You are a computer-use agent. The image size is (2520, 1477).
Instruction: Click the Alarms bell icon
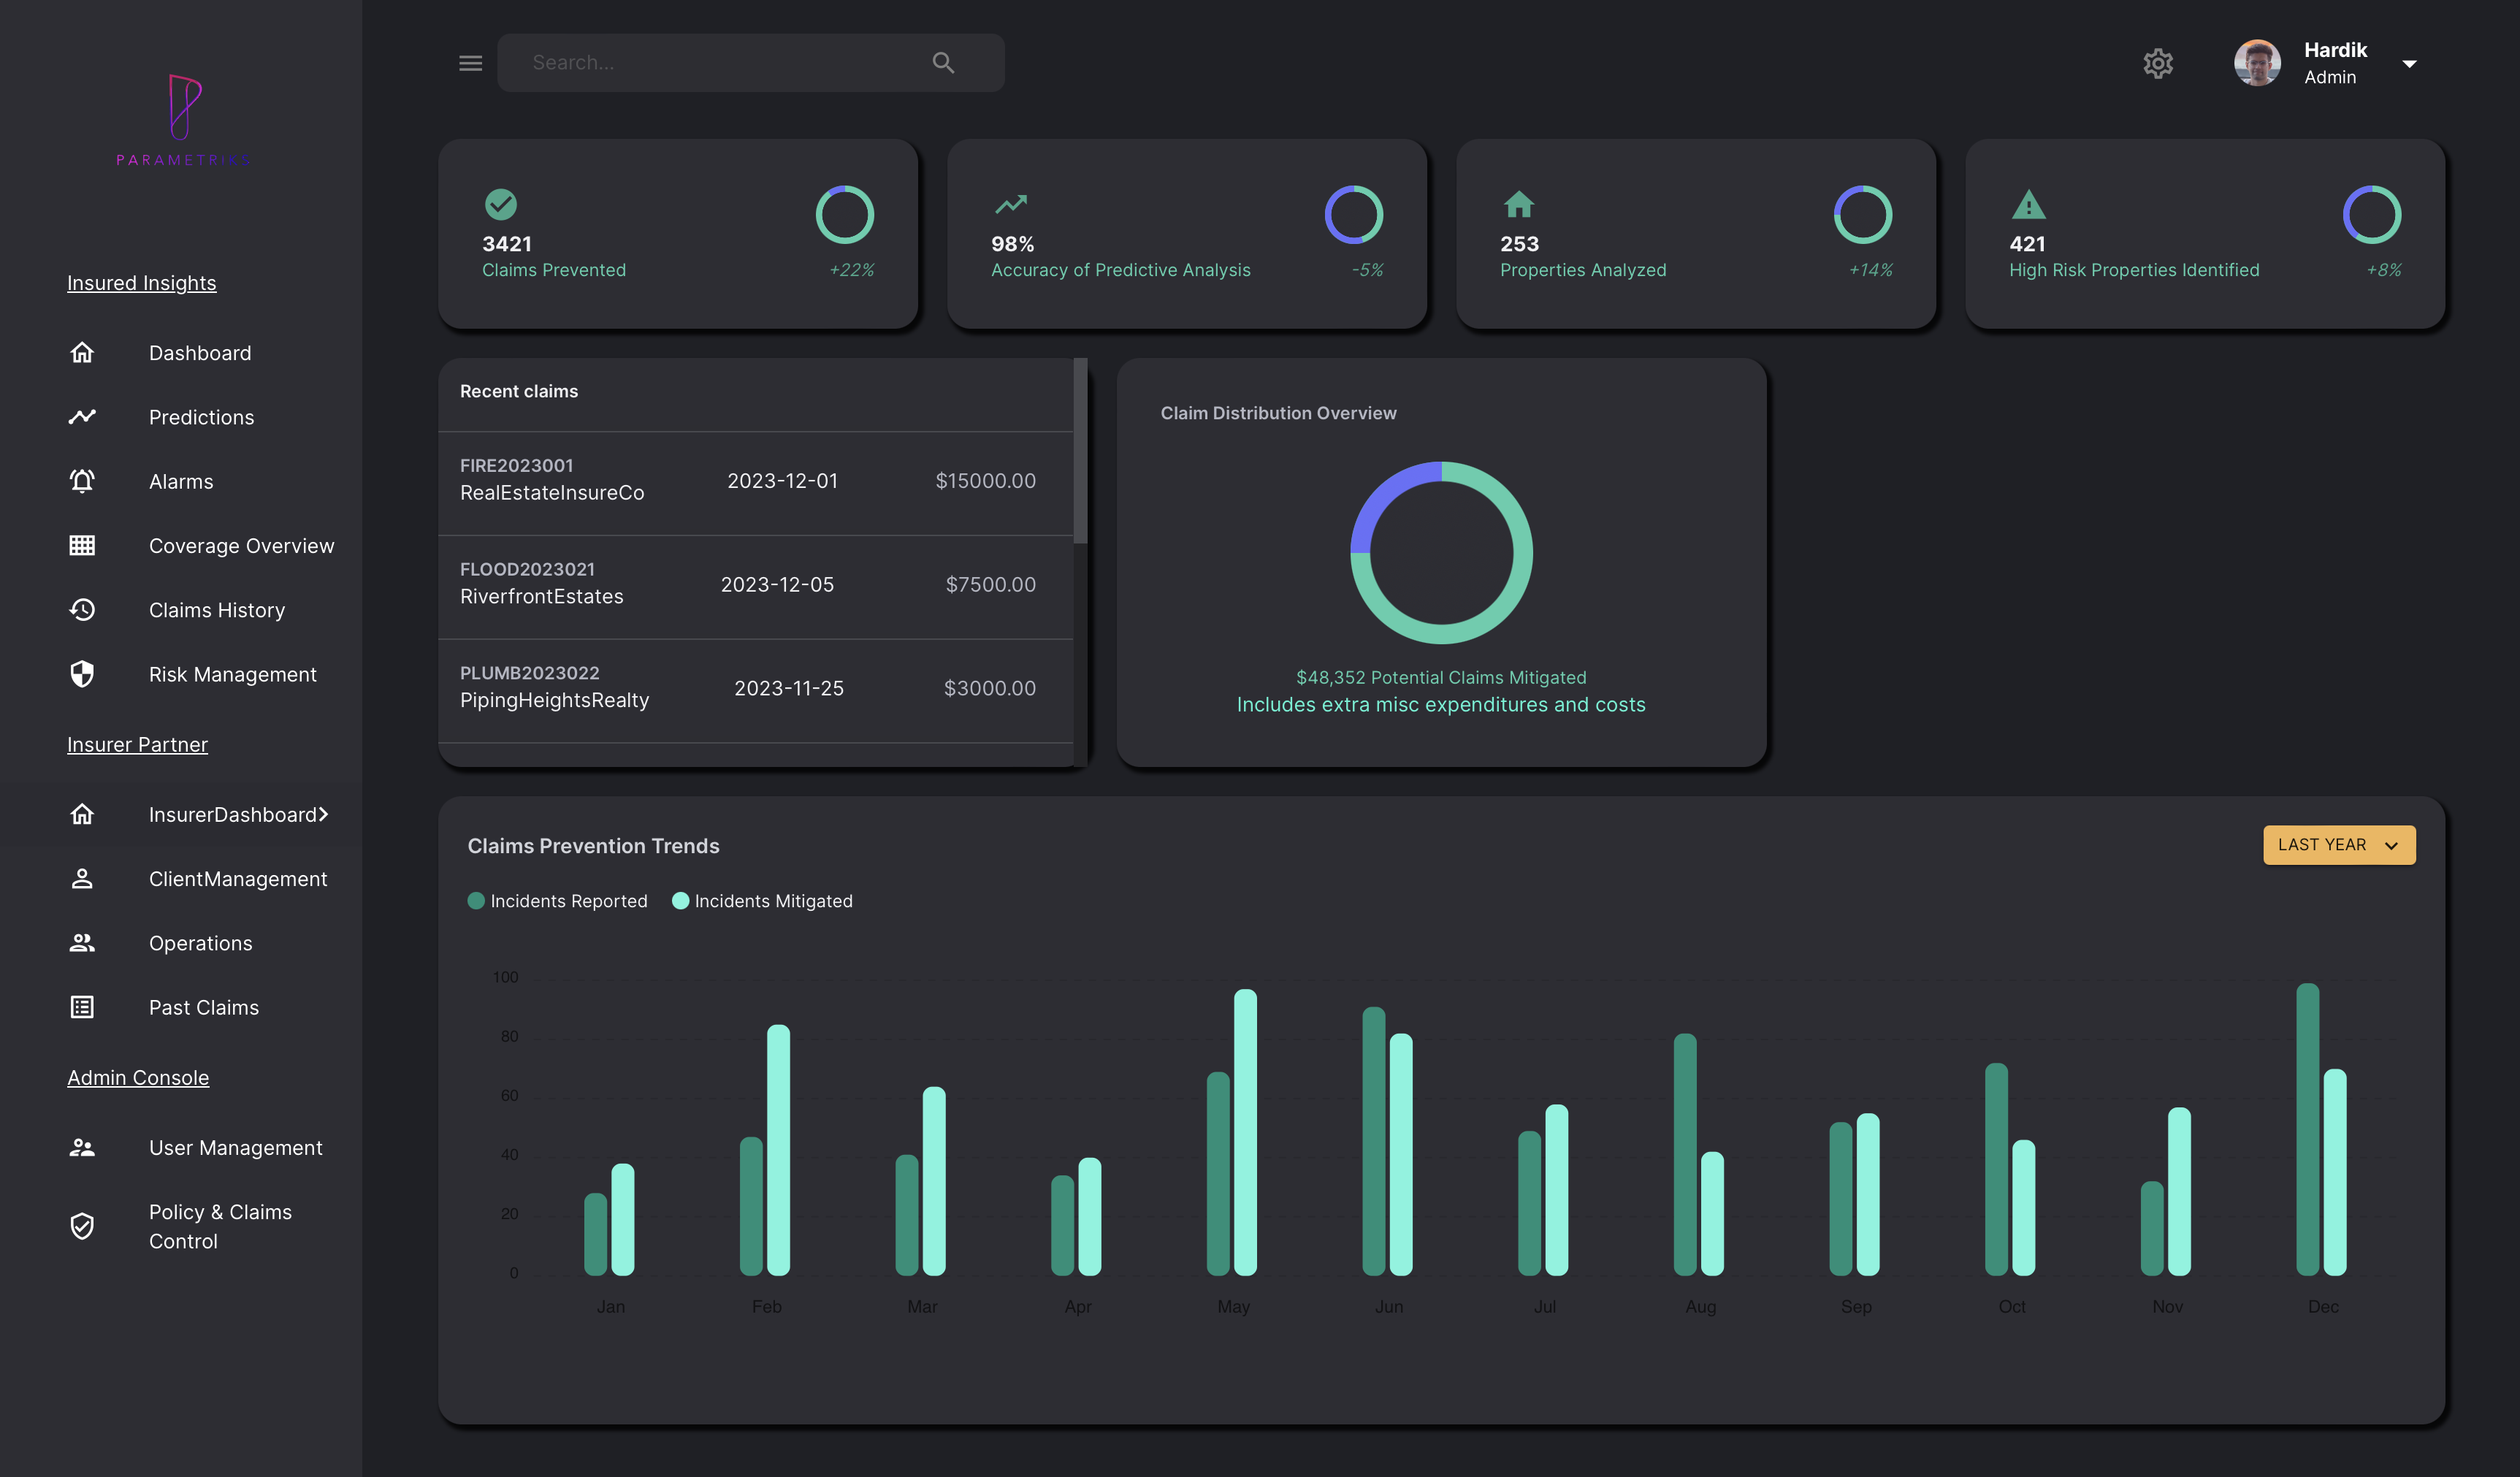click(x=82, y=481)
